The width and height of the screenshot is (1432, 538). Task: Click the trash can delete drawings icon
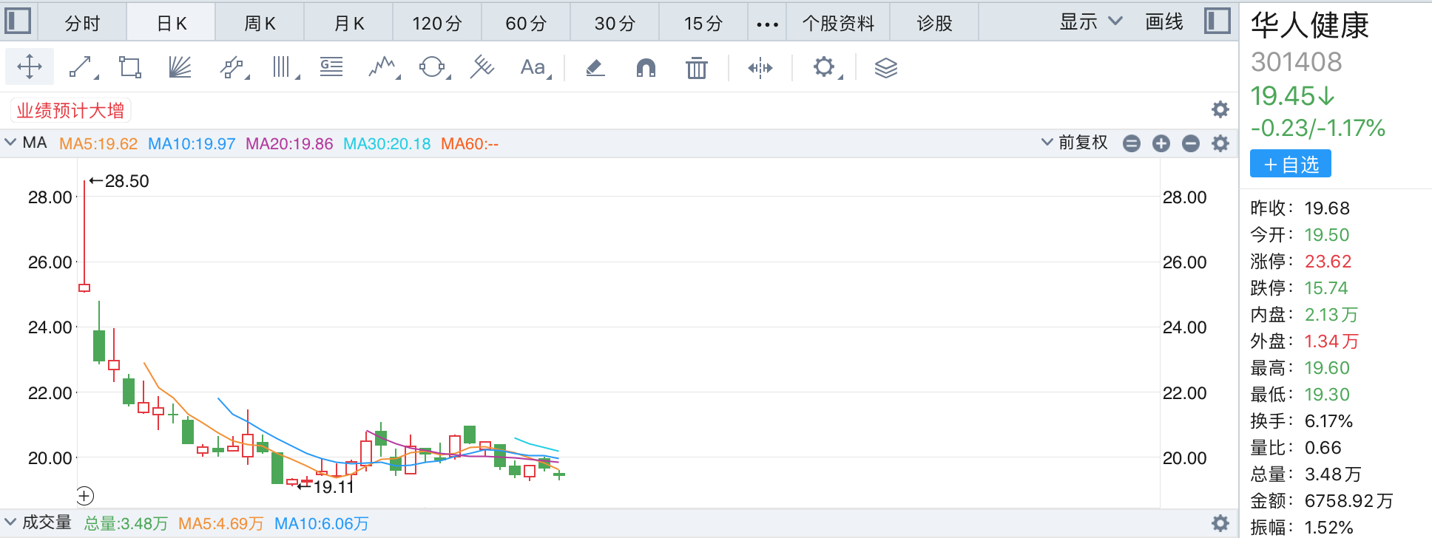(x=696, y=68)
